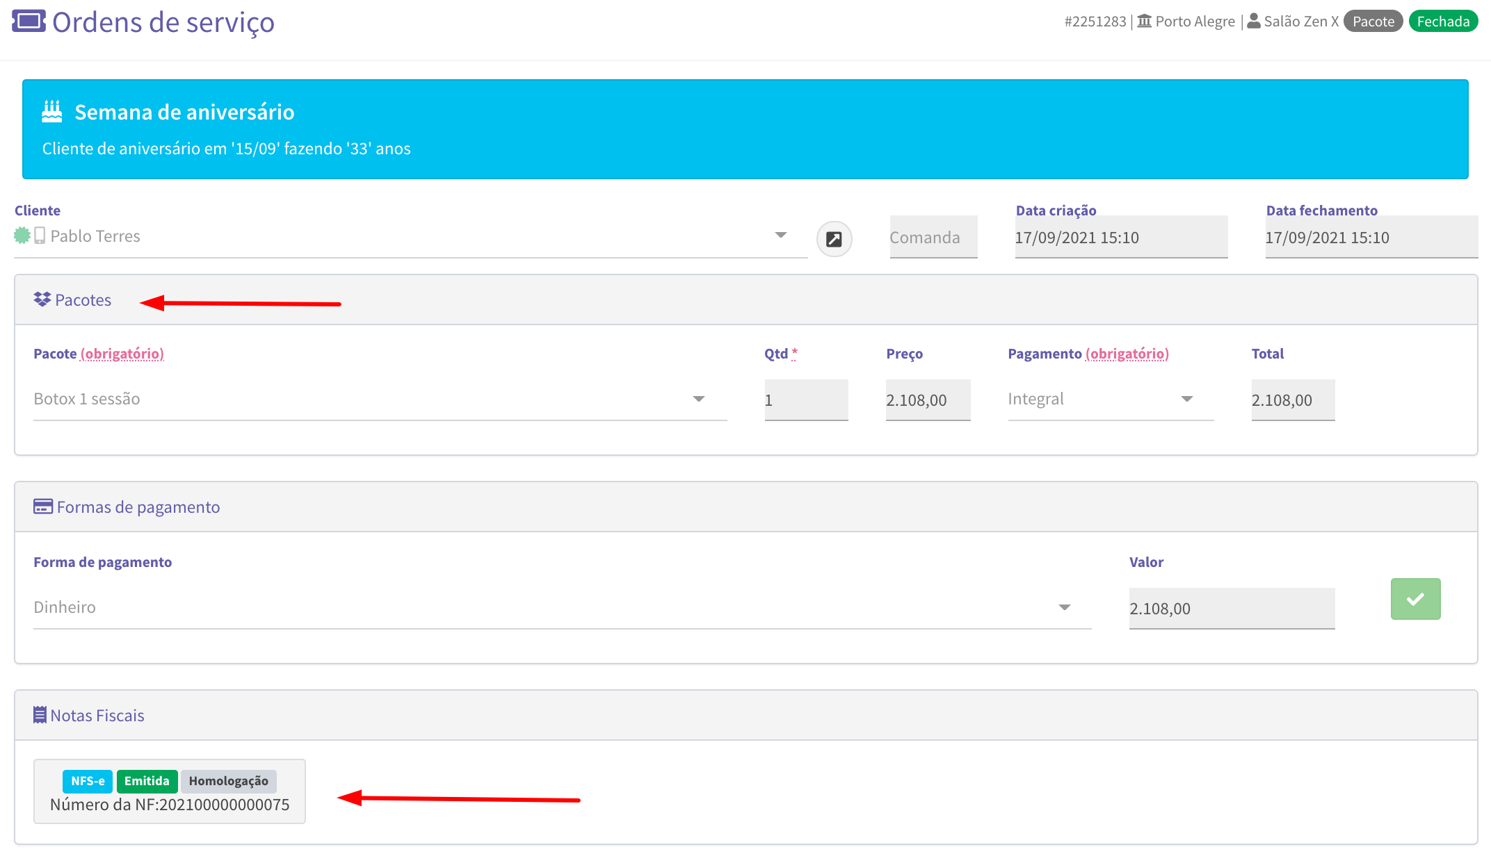Click the Fechada status badge

[1443, 22]
